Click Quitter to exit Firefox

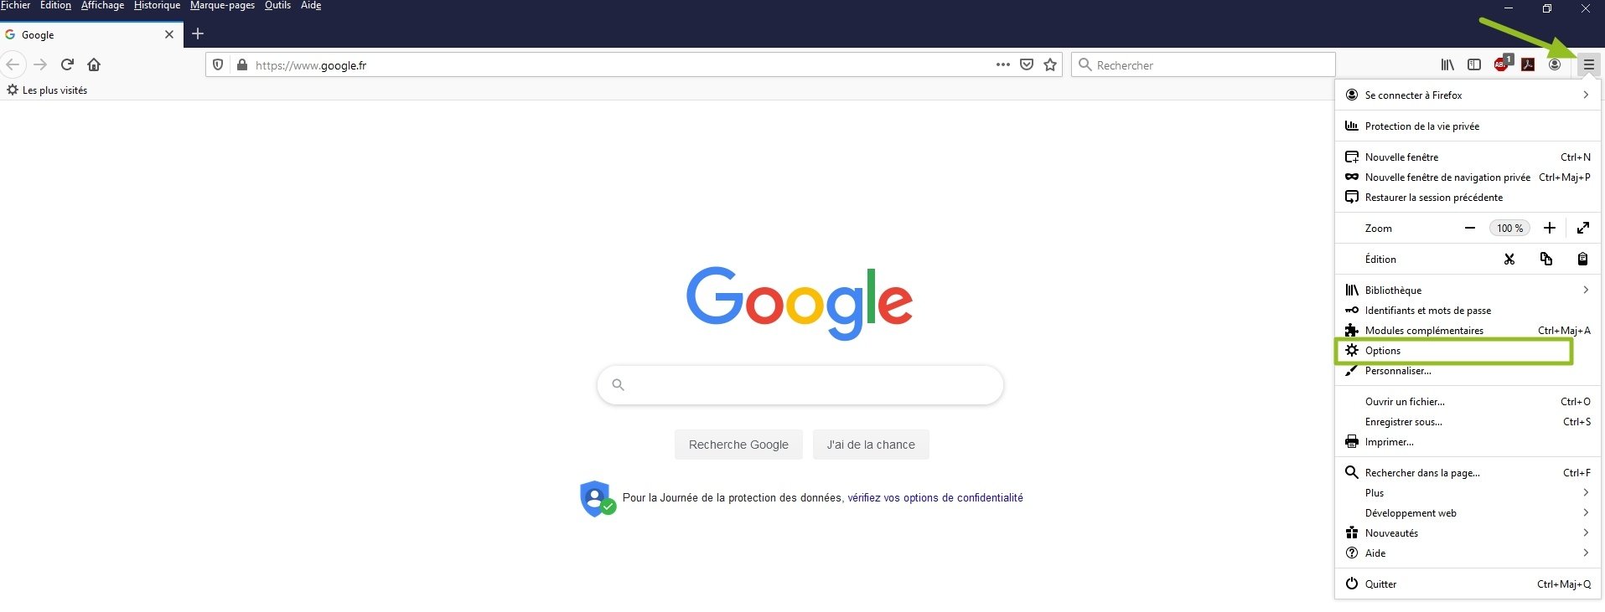1468,584
